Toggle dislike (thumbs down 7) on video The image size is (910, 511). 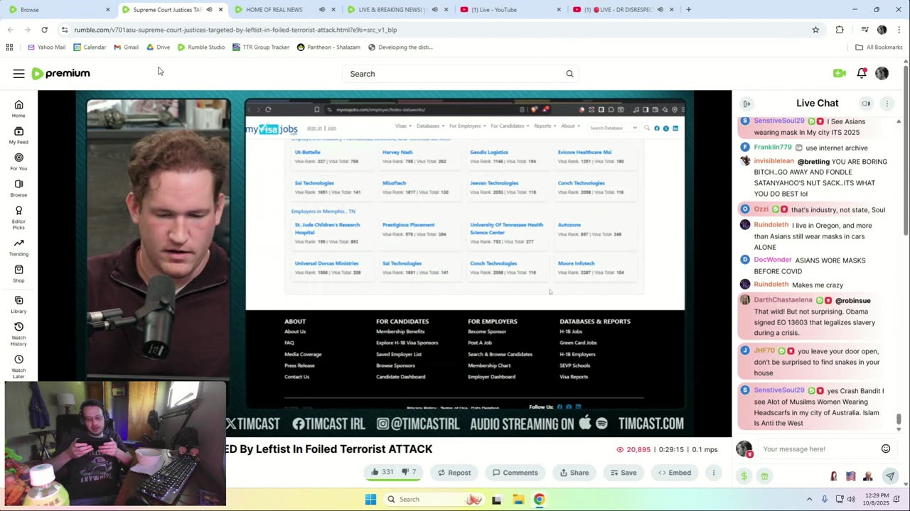tap(409, 473)
